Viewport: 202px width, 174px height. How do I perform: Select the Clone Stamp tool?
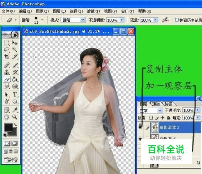7,72
